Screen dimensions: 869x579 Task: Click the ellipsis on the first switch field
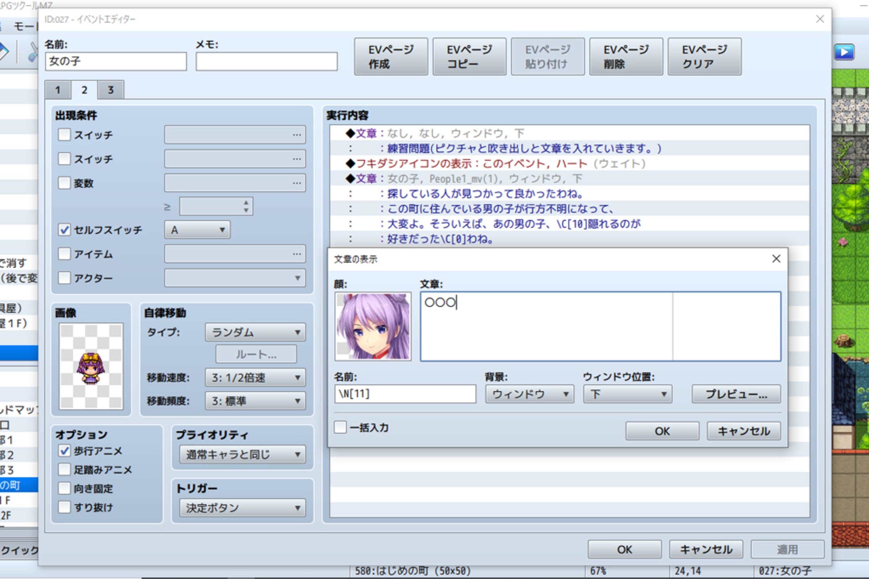tap(297, 135)
